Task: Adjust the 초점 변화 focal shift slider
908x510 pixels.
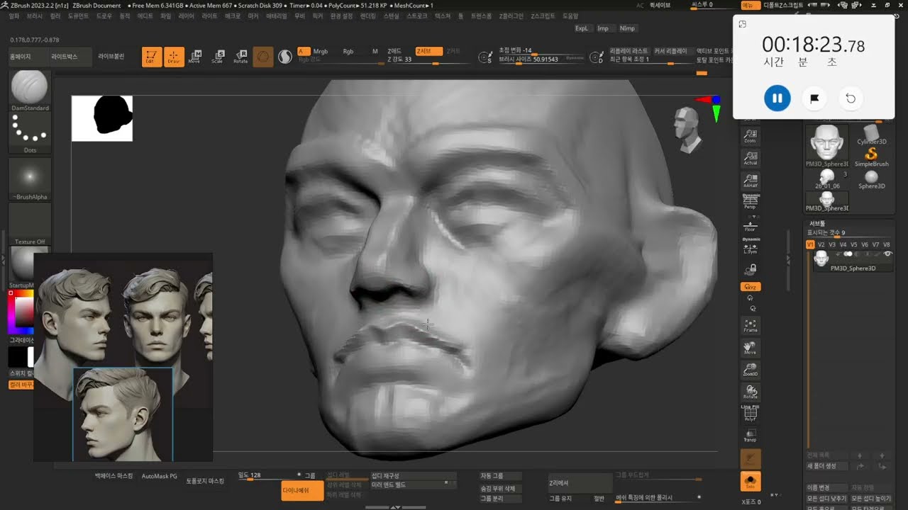Action: point(543,51)
